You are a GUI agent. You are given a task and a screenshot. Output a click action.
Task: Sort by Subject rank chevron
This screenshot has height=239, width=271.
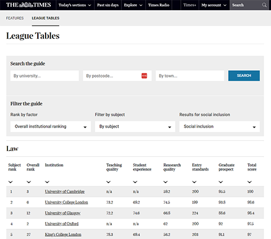pos(10,182)
